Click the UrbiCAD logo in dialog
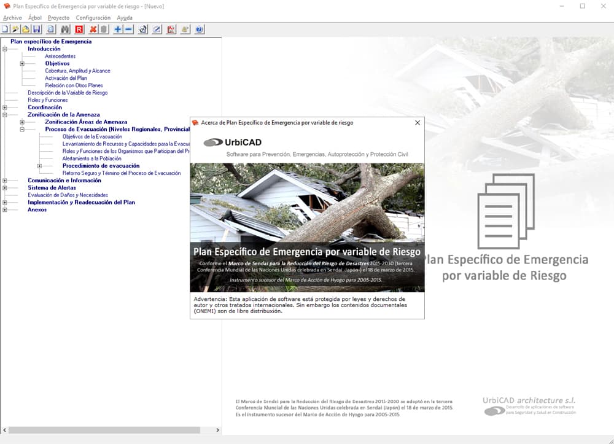 point(233,142)
